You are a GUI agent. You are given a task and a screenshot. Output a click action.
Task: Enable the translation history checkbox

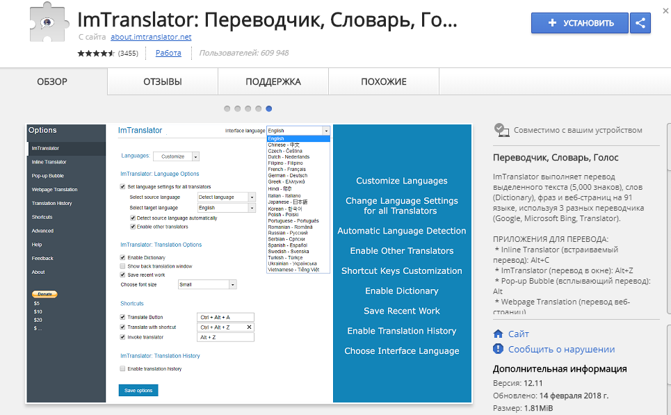(x=121, y=368)
